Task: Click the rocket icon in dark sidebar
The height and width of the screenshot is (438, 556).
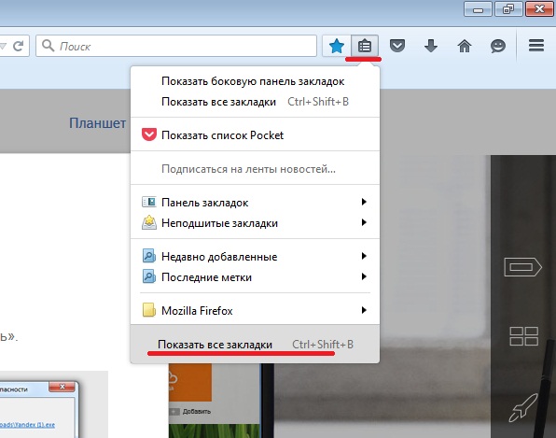Action: (x=523, y=407)
